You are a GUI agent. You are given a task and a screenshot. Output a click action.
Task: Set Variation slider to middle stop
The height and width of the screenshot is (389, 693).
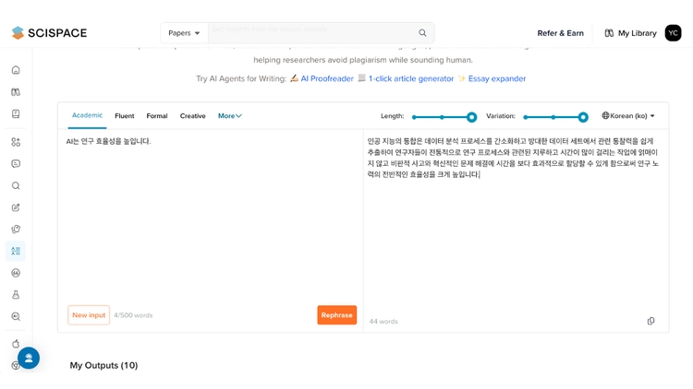click(553, 117)
